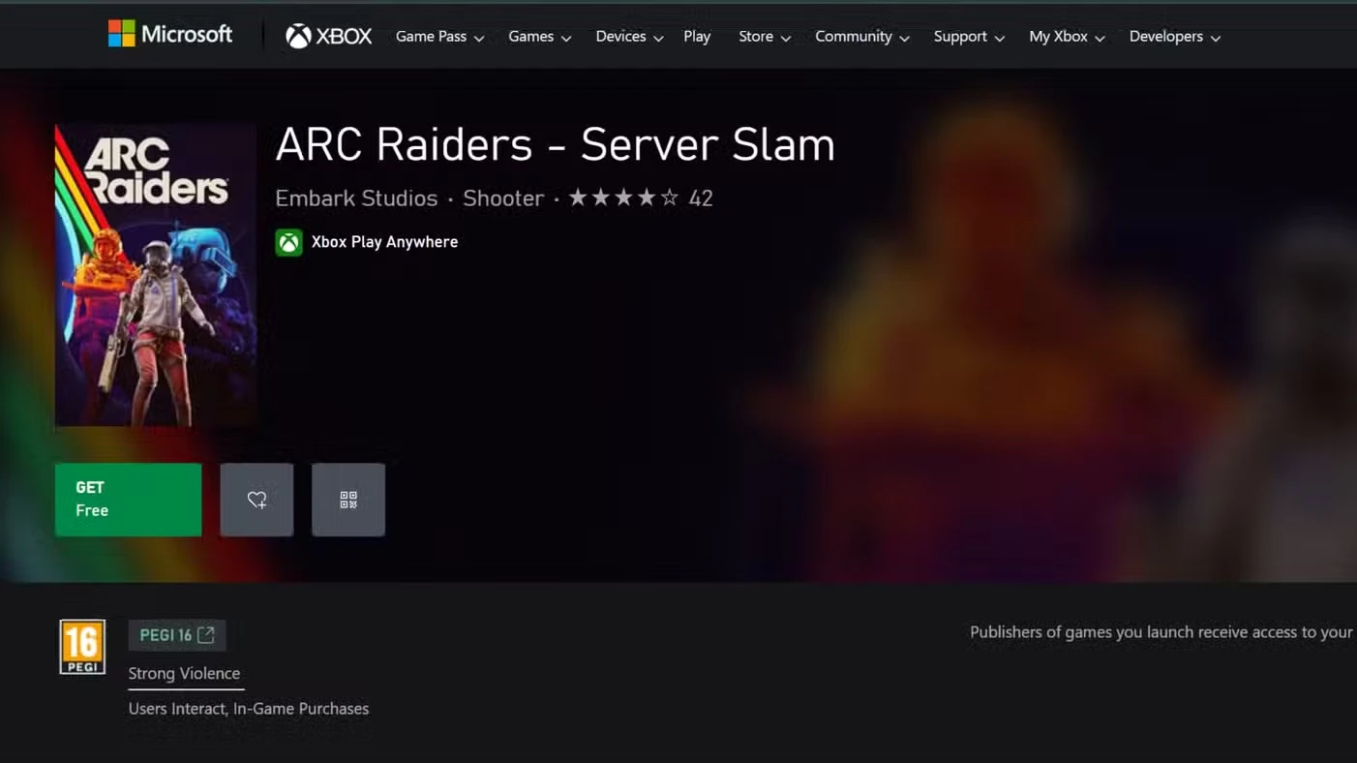The image size is (1357, 763).
Task: Get ARC Raiders Server Slam for free
Action: 129,500
